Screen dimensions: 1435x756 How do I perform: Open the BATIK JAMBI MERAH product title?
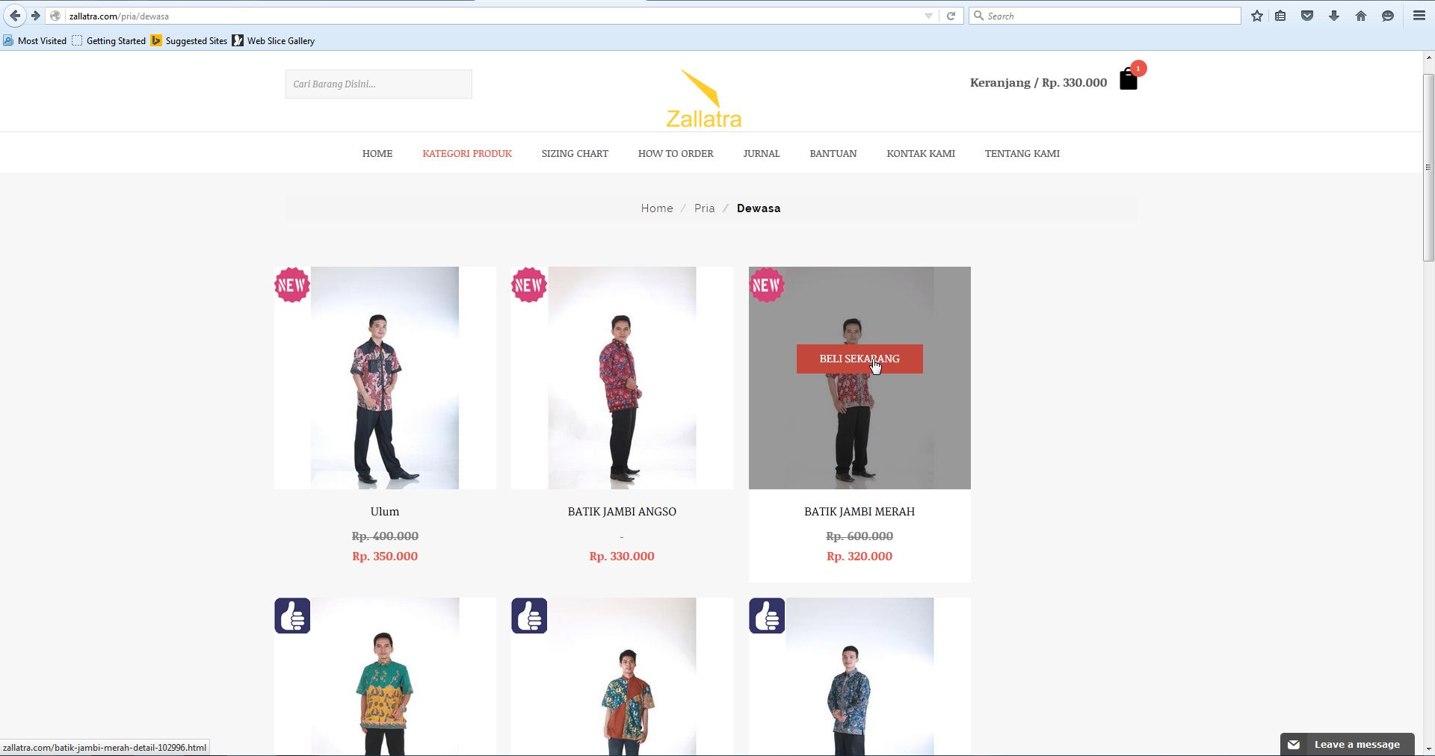[x=860, y=512]
